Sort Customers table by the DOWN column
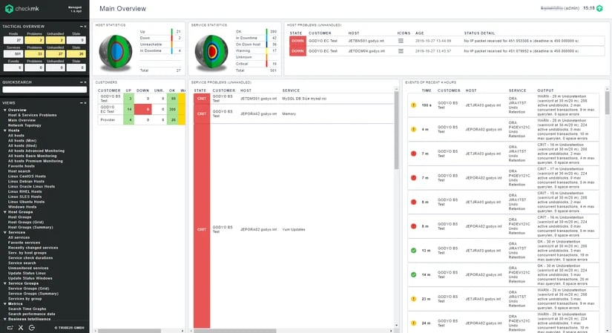The width and height of the screenshot is (612, 333). (x=142, y=90)
